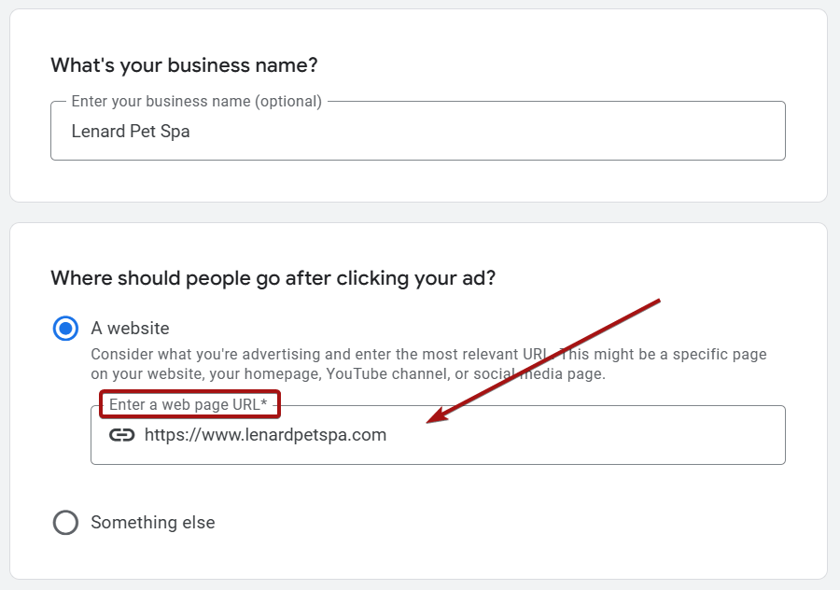Click the 'Something else' label text

(152, 523)
